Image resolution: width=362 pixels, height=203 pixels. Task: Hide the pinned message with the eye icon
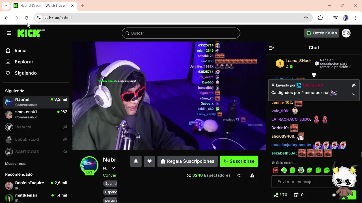tap(354, 85)
